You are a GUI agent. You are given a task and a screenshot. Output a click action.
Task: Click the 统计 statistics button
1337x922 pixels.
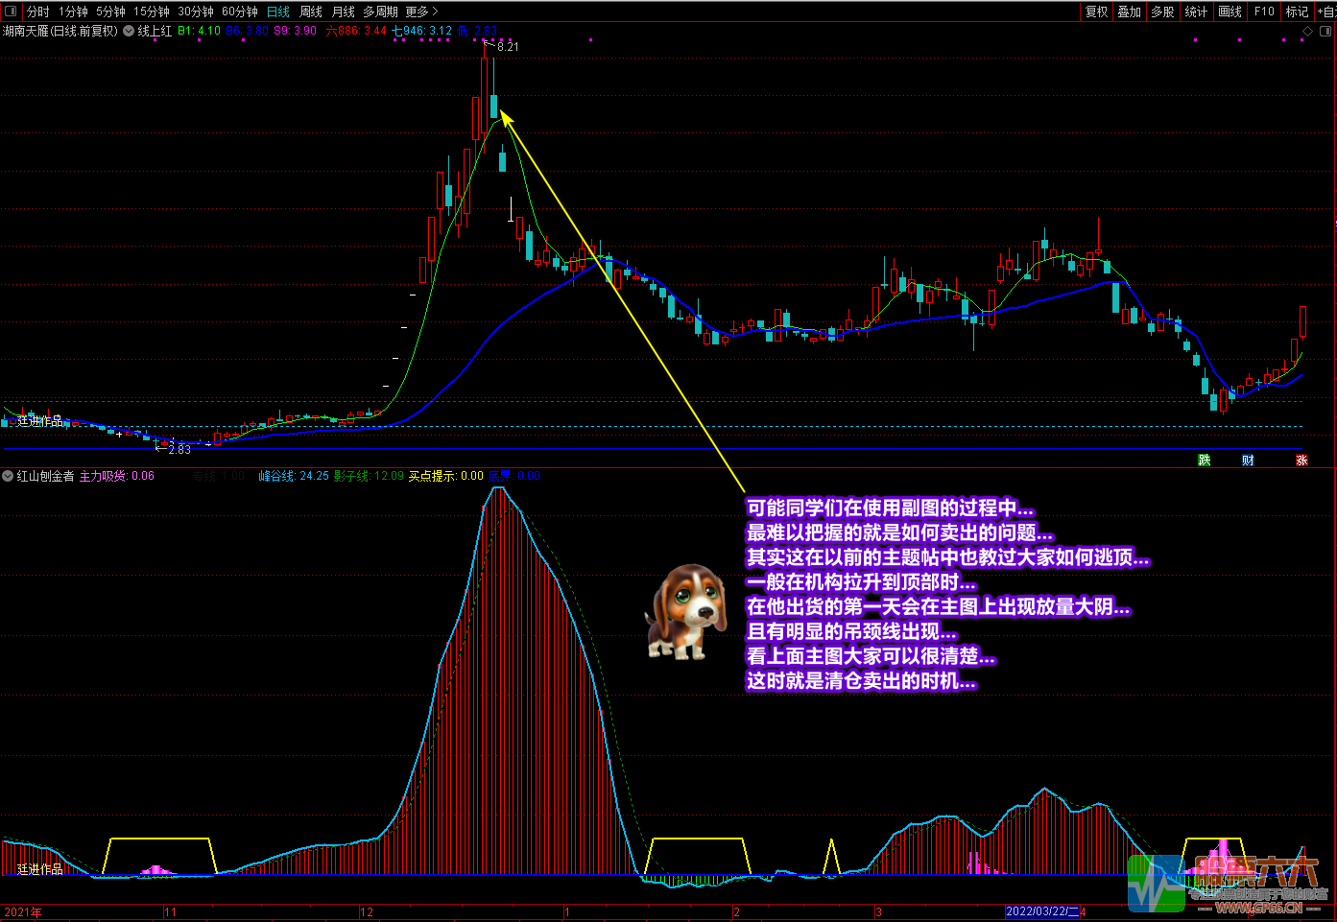[1196, 12]
